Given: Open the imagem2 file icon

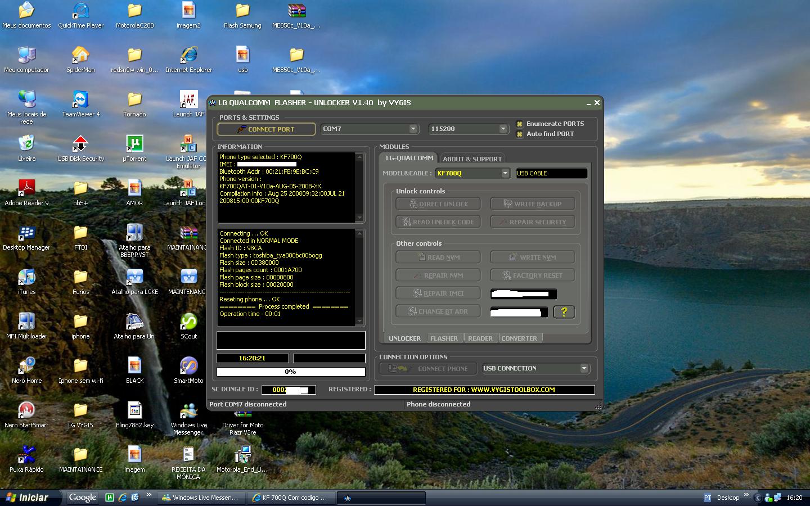Looking at the screenshot, I should [x=188, y=15].
